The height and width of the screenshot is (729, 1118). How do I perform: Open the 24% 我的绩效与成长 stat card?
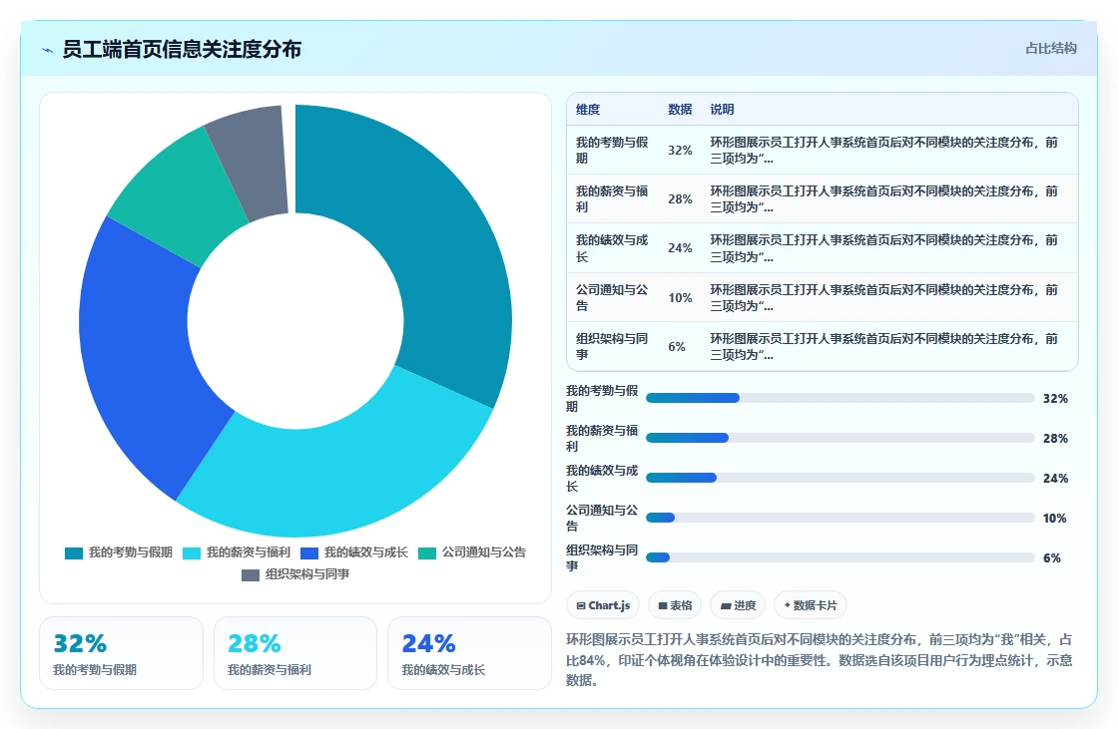(470, 653)
